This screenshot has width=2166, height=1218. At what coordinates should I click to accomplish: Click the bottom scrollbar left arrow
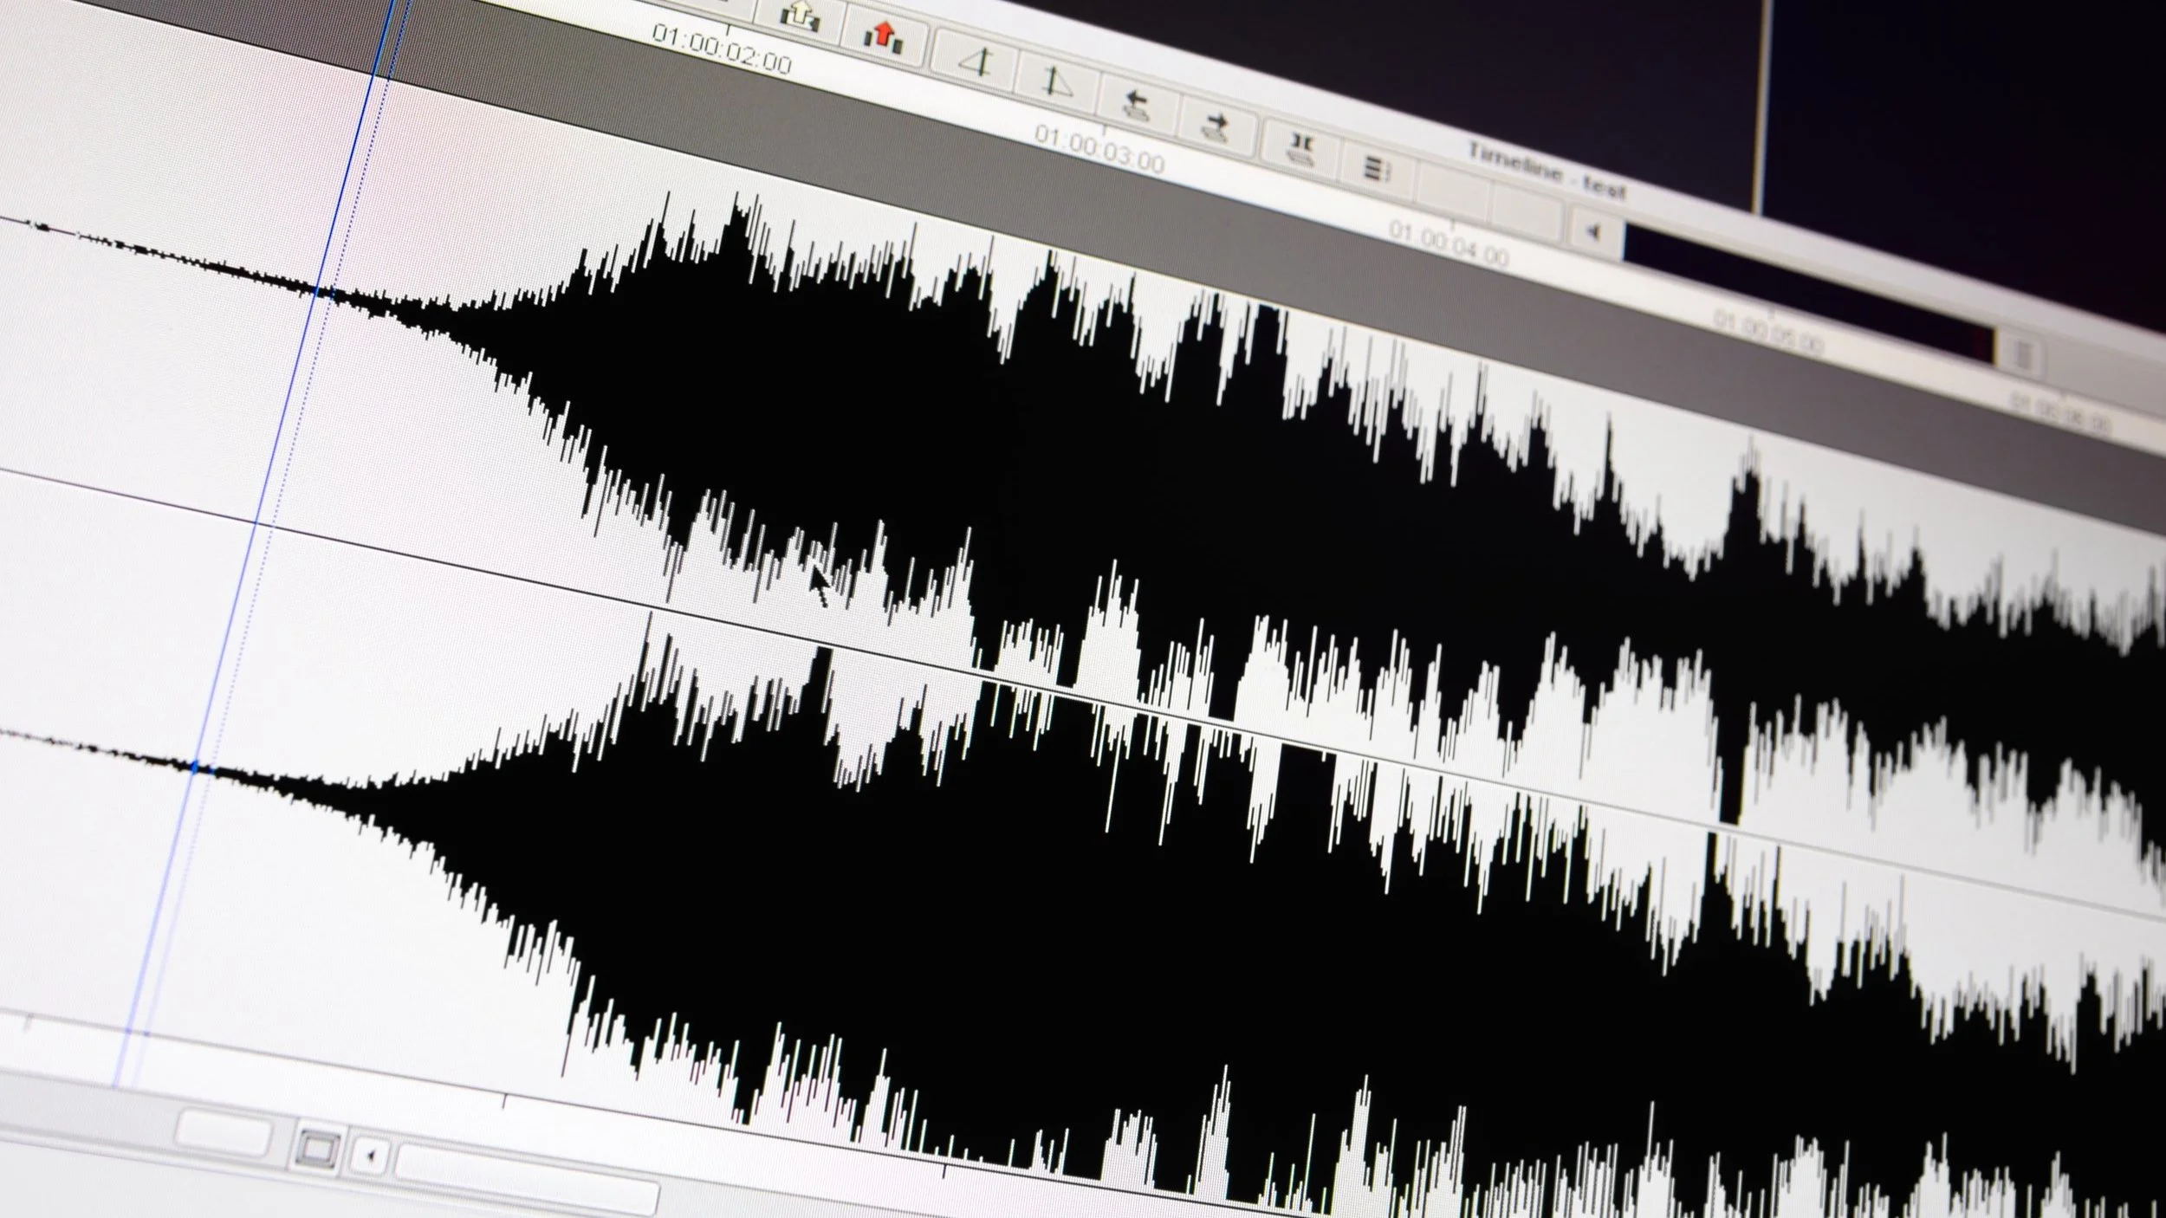[x=371, y=1156]
